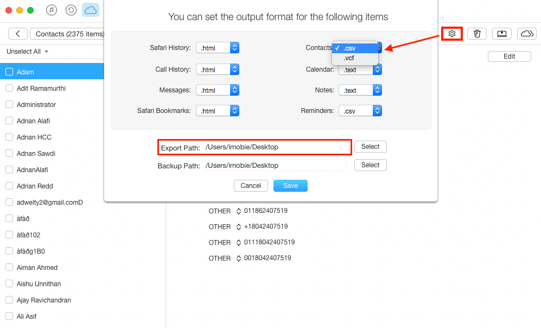This screenshot has width=541, height=328.
Task: Check Aiman Ahmed contact
Action: pyautogui.click(x=9, y=267)
